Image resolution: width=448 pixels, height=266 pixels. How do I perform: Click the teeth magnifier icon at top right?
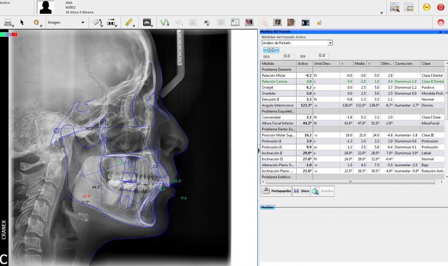394,7
